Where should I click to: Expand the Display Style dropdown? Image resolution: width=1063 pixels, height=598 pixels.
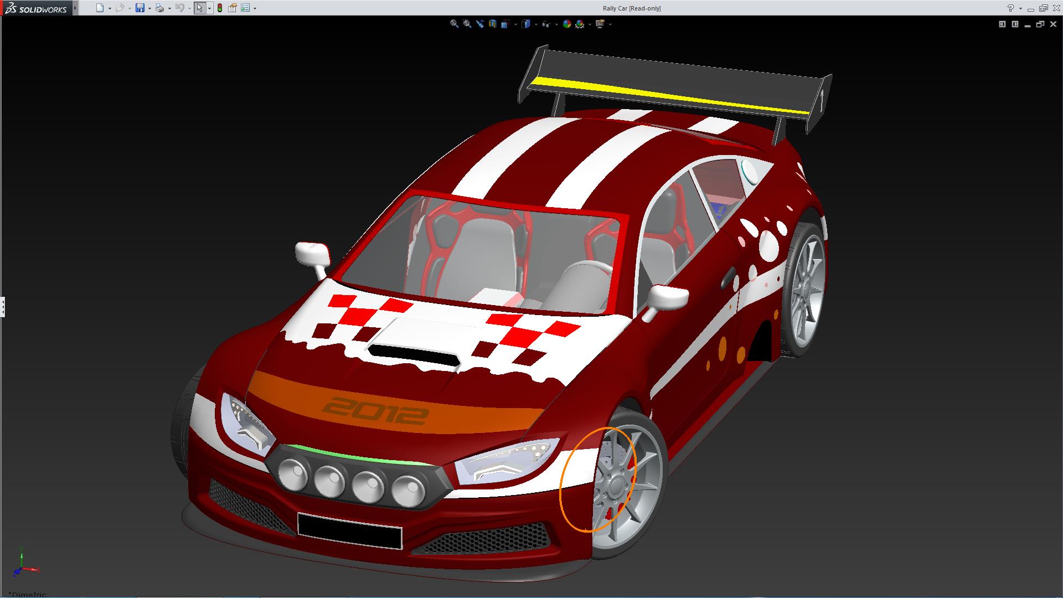(x=536, y=24)
